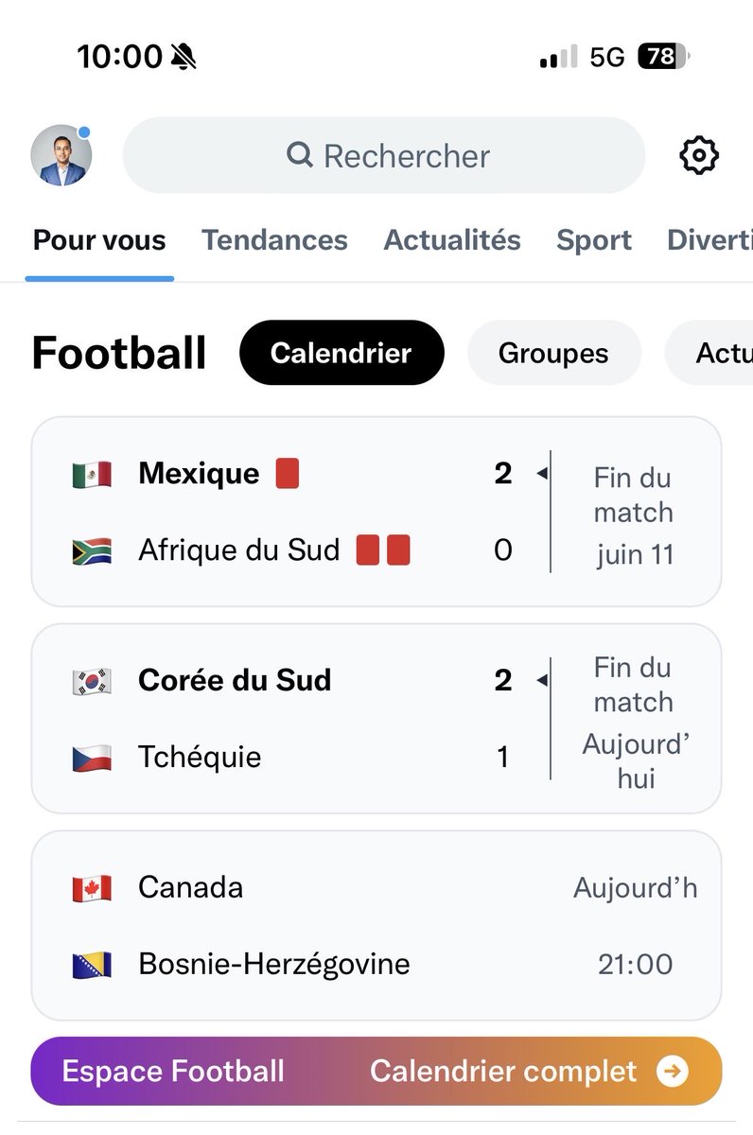Tap the Bosnia-Herzegovina flag icon
Screen dimensions: 753x1135
(92, 965)
